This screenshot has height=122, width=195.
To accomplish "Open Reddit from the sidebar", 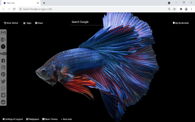I will click(x=3, y=102).
